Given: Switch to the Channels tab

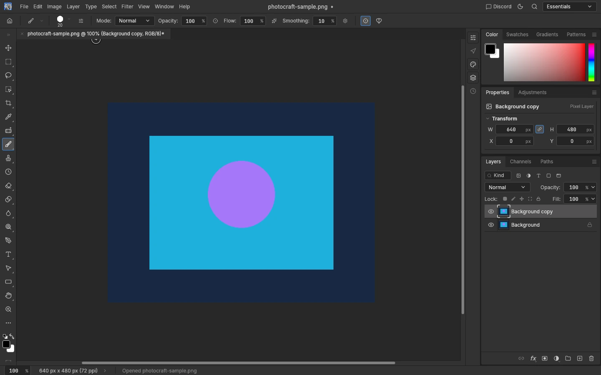Looking at the screenshot, I should (520, 162).
